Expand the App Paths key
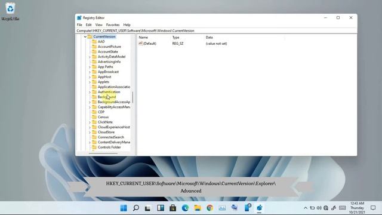 click(90, 67)
